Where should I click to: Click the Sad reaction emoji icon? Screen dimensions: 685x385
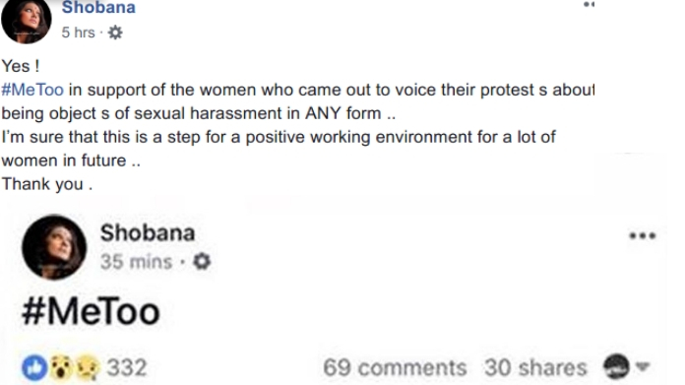88,367
